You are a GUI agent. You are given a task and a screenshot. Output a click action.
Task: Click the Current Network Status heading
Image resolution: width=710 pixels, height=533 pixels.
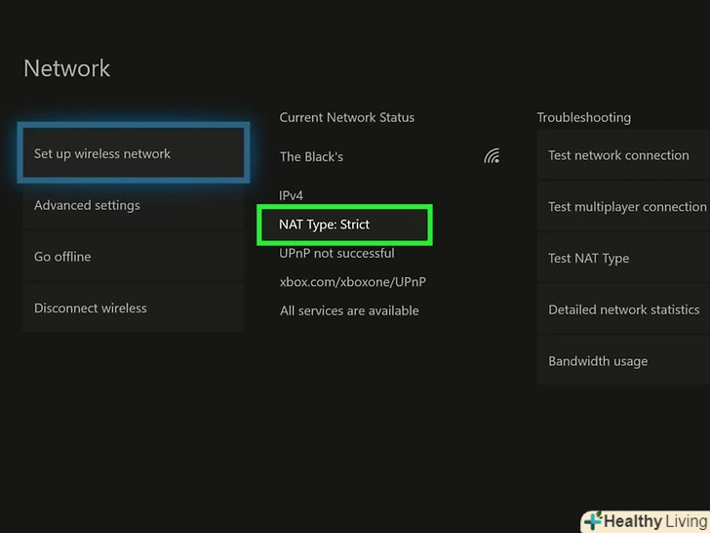click(347, 117)
